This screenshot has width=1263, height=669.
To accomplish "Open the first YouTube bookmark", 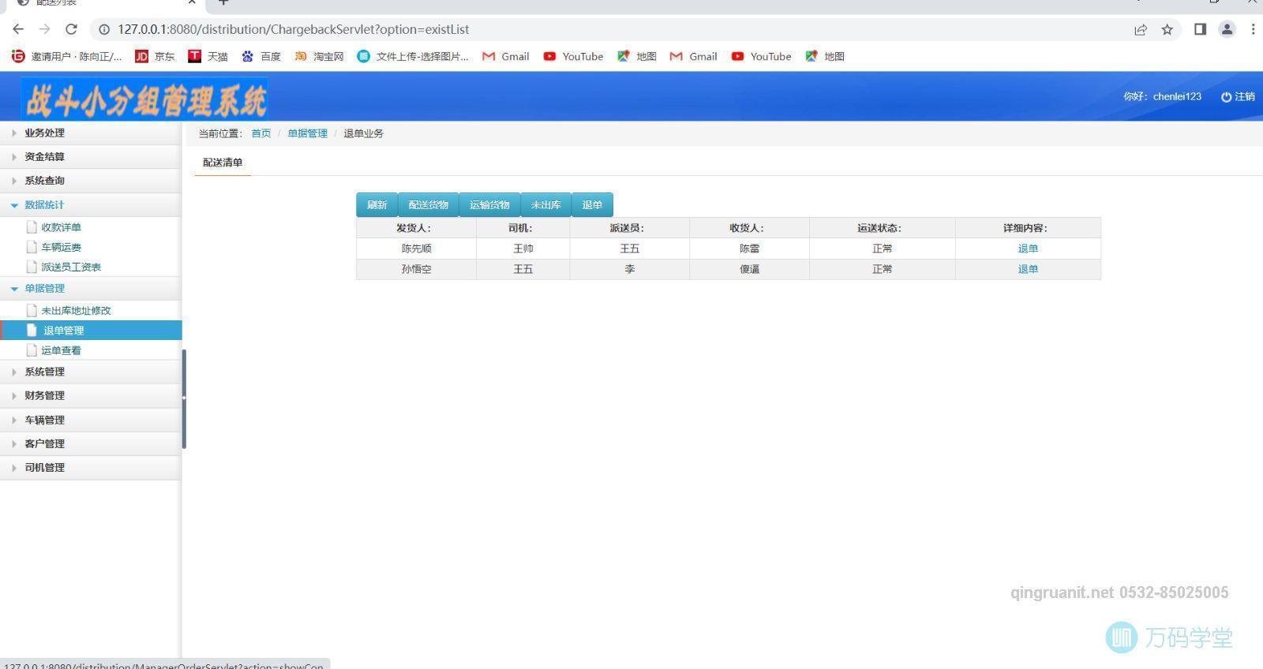I will (x=574, y=56).
